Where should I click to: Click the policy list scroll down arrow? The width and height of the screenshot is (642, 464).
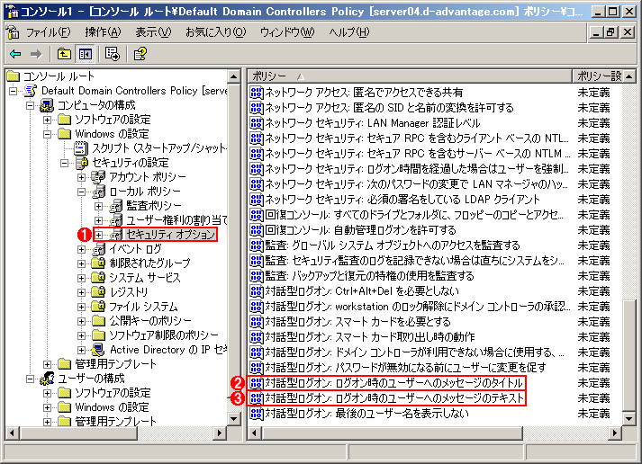(628, 418)
